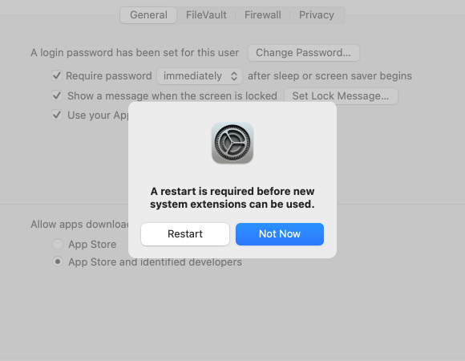This screenshot has height=361, width=465.
Task: Click 'after sleep or screen saver begins' label
Action: (330, 76)
